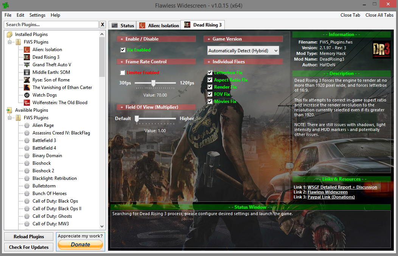Click the FWS Plugins folder icon under Installed

click(18, 42)
